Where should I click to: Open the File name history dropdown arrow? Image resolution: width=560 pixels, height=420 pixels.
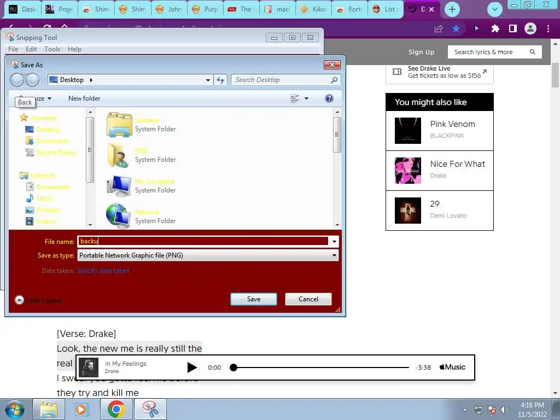(334, 241)
